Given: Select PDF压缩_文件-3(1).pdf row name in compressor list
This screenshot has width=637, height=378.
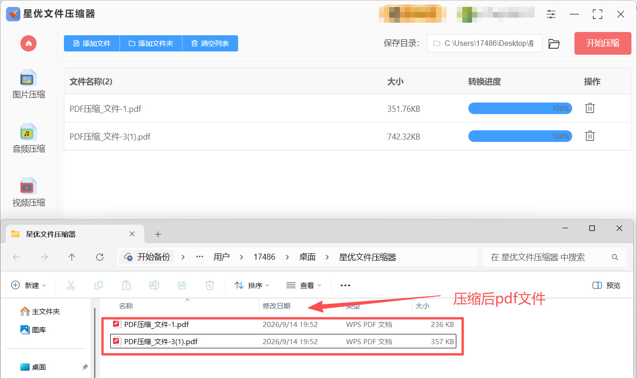Looking at the screenshot, I should pos(110,137).
